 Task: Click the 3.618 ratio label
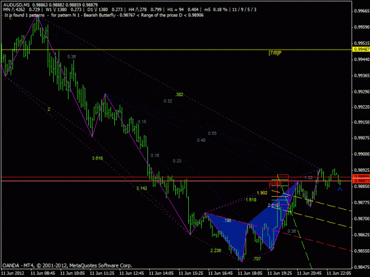pyautogui.click(x=97, y=158)
